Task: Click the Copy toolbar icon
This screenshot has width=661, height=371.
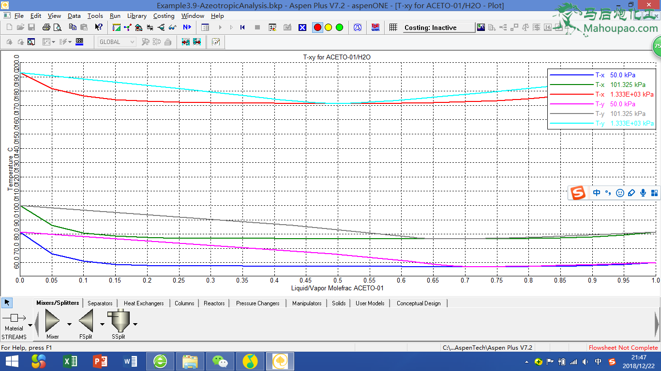Action: [73, 28]
